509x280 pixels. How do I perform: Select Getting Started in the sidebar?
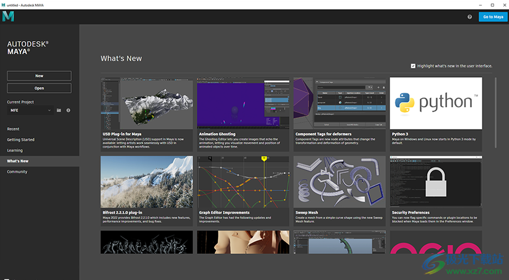click(21, 140)
